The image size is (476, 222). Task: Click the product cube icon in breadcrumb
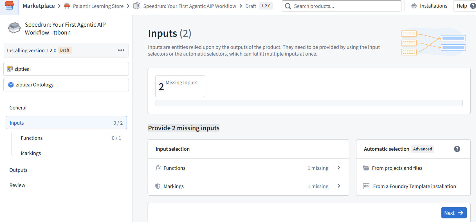(x=137, y=6)
